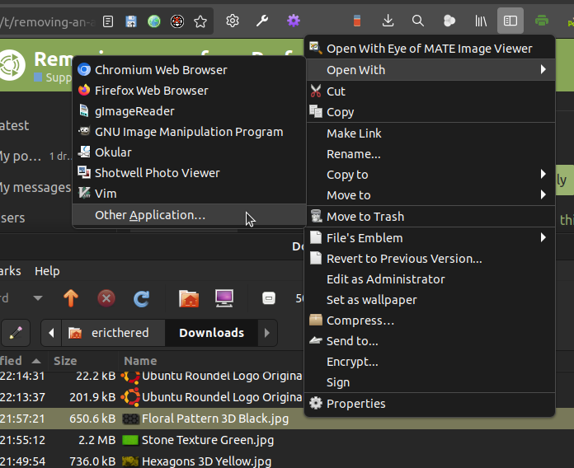Open the Home folder from toolbar
574x468 pixels.
click(x=189, y=297)
